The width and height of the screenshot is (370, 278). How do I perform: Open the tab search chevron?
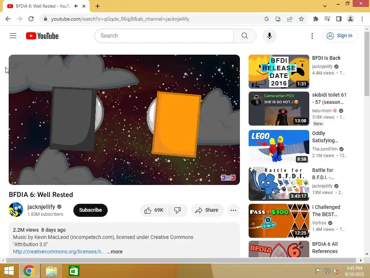pyautogui.click(x=325, y=6)
